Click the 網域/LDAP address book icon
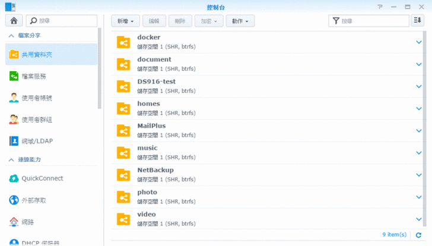This screenshot has height=246, width=432. [14, 141]
